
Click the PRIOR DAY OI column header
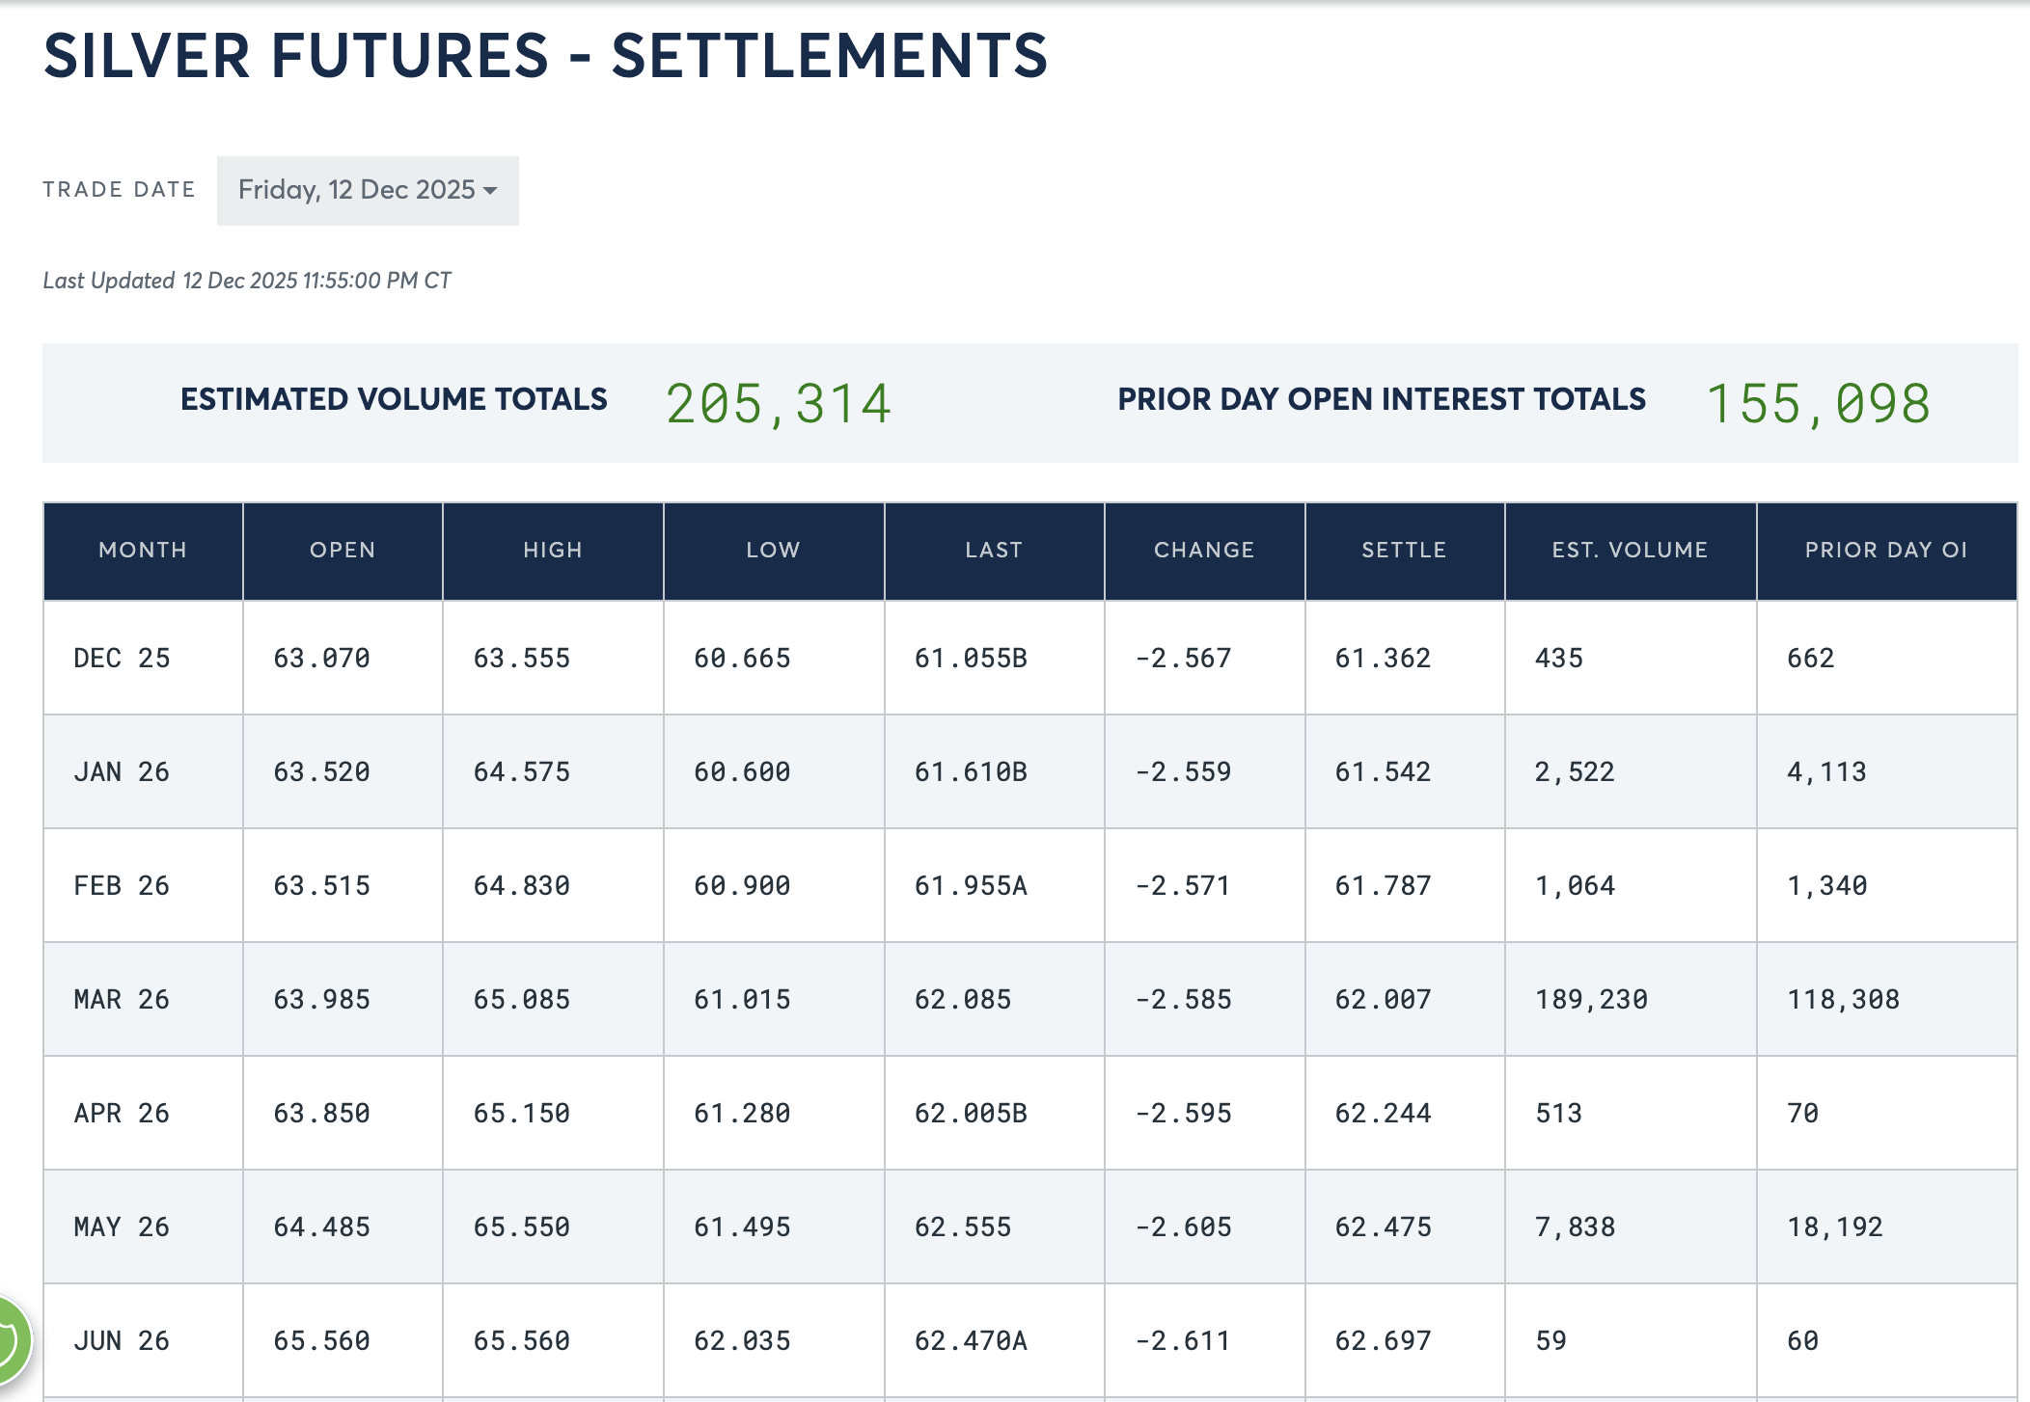coord(1886,551)
